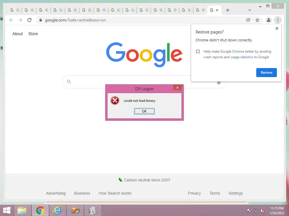Open the Chrome three-dot menu
This screenshot has width=289, height=216.
(x=278, y=20)
